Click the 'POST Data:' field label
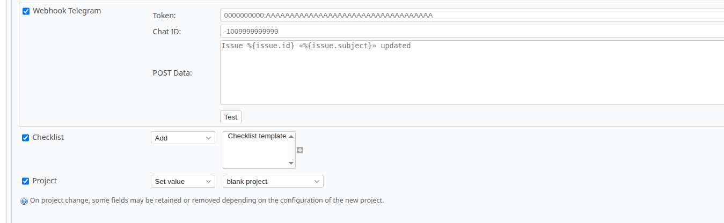Screen dimensions: 724x223 coord(172,73)
